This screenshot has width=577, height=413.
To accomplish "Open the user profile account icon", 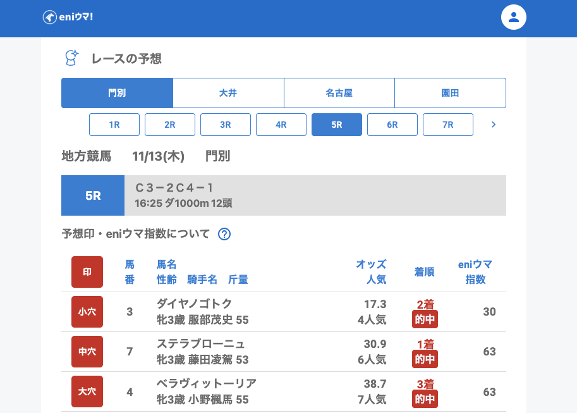I will tap(513, 17).
